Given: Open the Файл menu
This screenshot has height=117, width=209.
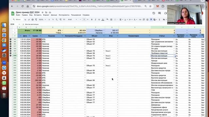Looking at the screenshot, I should tap(18, 15).
